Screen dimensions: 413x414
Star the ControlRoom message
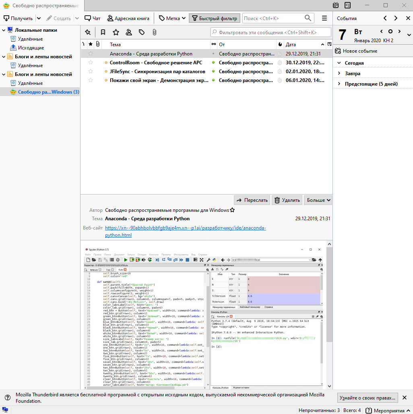(x=91, y=63)
